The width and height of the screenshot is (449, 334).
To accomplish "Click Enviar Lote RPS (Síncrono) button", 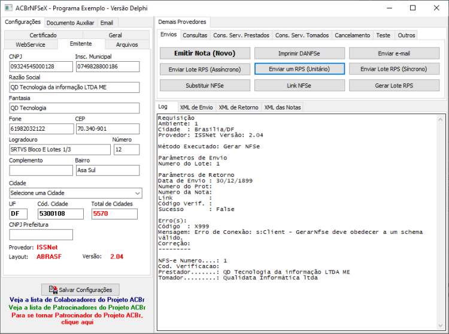I will point(394,69).
